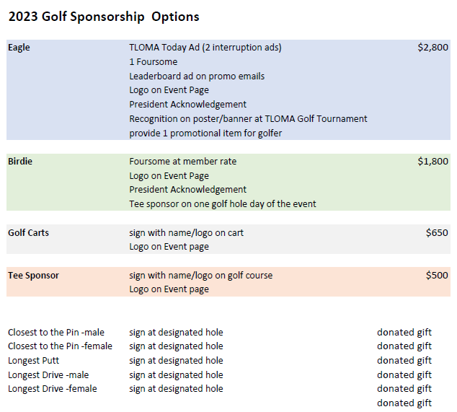Select the Birdie sponsorship label
This screenshot has height=412, width=457.
click(20, 162)
